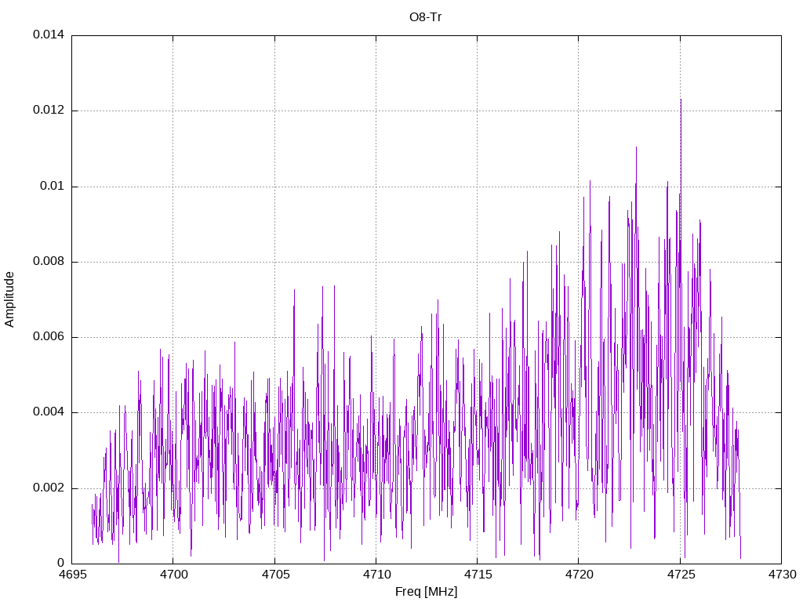Click the x-axis tick label 4695

72,575
